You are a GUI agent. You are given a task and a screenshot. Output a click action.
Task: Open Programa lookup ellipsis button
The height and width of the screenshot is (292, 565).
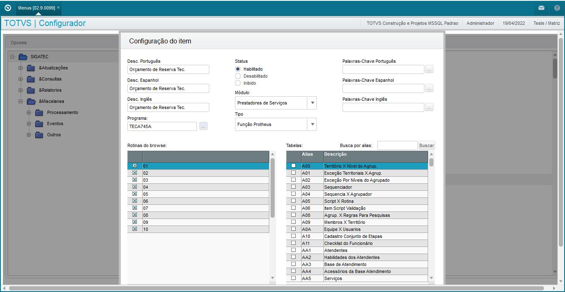pos(203,126)
